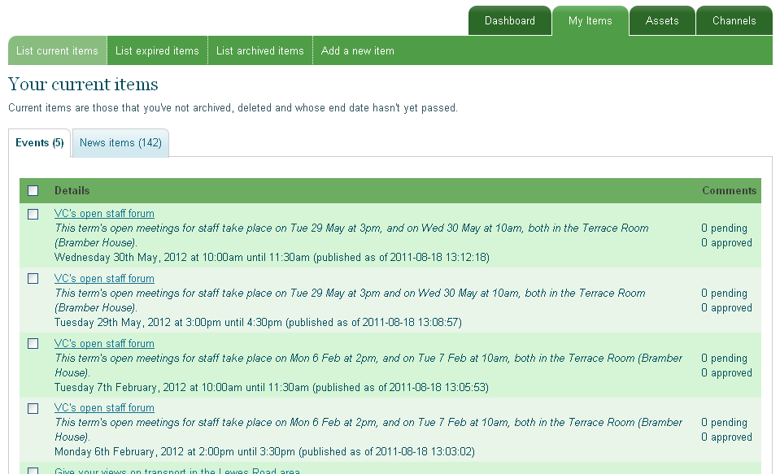
Task: Check the box for the 30th May event
Action: [x=33, y=214]
